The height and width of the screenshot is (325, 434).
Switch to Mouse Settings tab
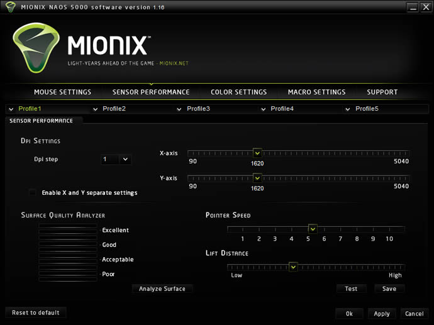(x=62, y=92)
